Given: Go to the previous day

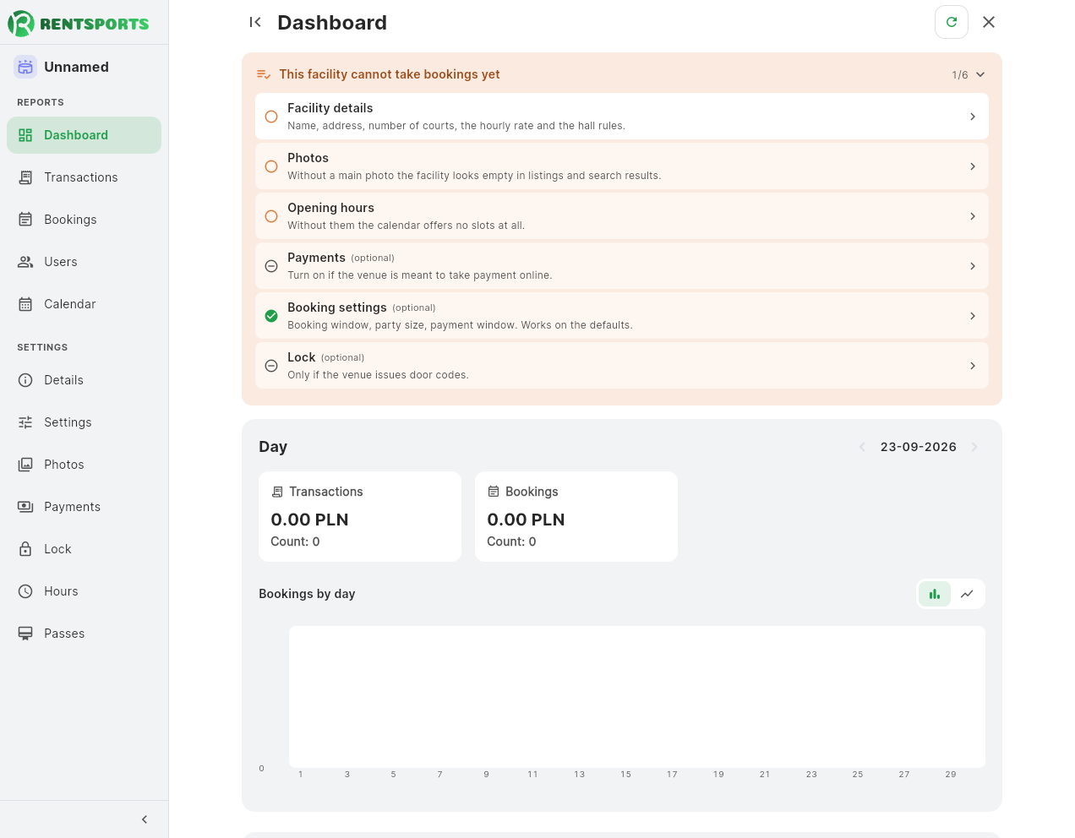Looking at the screenshot, I should tap(862, 447).
